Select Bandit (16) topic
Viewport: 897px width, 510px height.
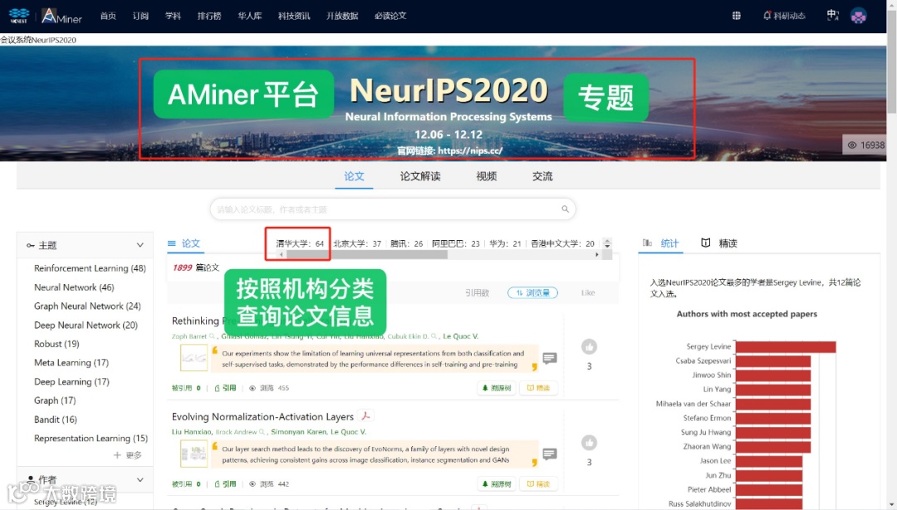coord(56,419)
